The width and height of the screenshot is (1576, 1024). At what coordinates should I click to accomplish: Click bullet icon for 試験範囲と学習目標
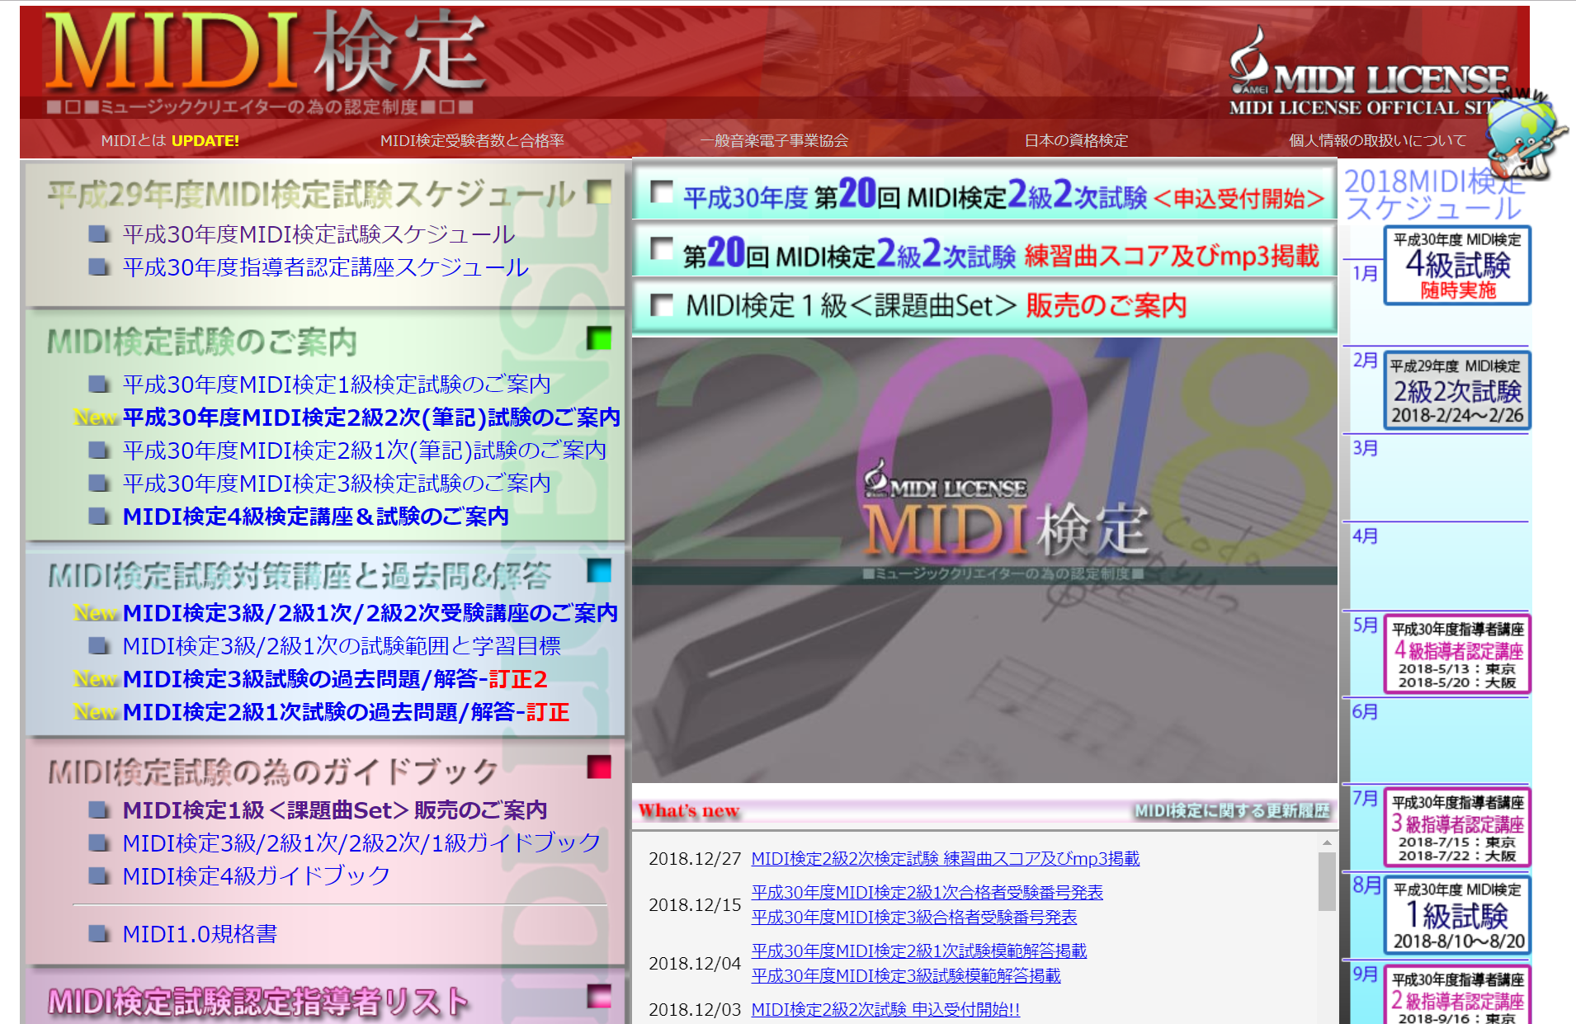point(99,646)
